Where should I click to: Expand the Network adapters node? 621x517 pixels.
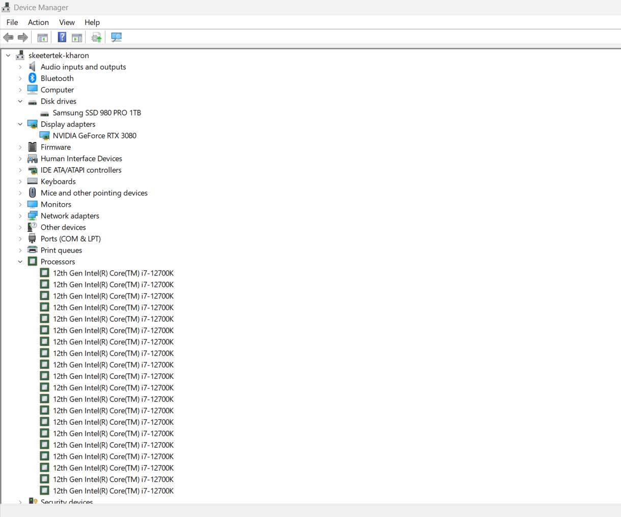point(20,215)
